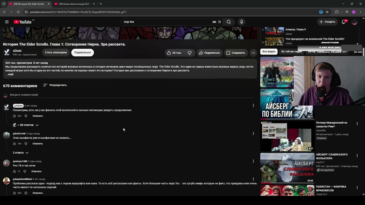365x205 pixels.
Task: Open options for Почему Македонский video
Action: [357, 124]
